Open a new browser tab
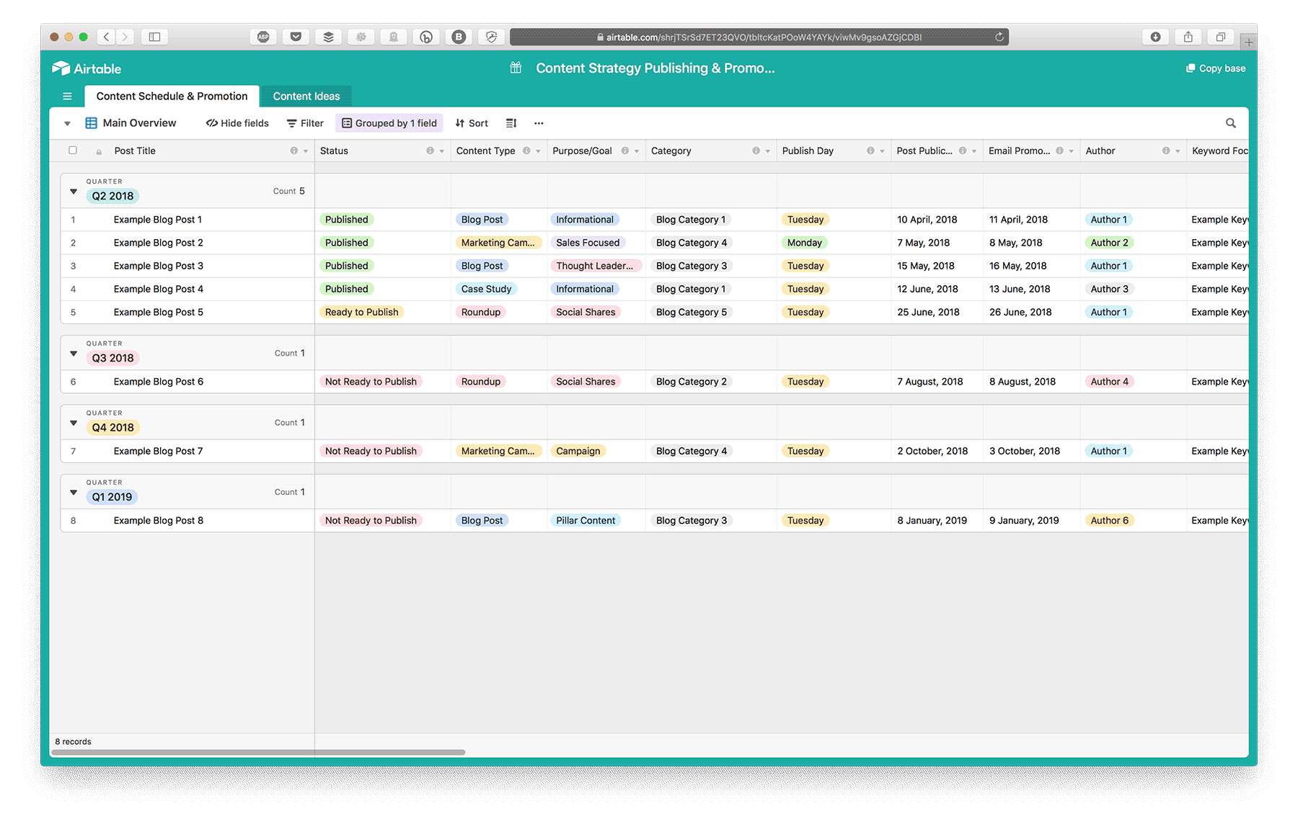 (x=1249, y=42)
